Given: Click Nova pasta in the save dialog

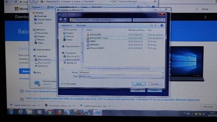Looking at the screenshot, I should [81, 25].
